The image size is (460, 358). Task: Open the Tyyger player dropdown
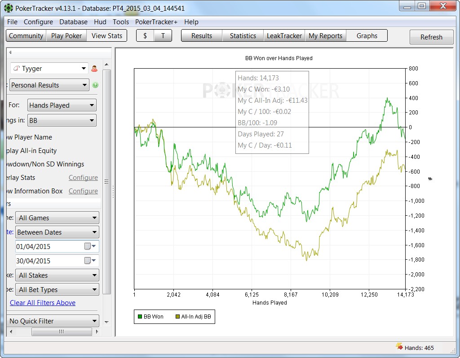pos(49,69)
